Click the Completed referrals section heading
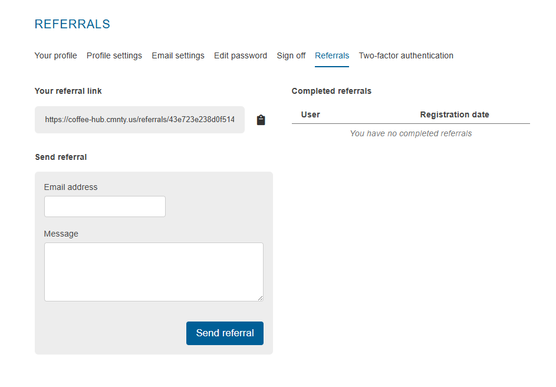Image resolution: width=556 pixels, height=387 pixels. coord(331,91)
